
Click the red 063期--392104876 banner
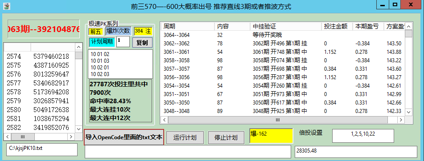pos(44,29)
